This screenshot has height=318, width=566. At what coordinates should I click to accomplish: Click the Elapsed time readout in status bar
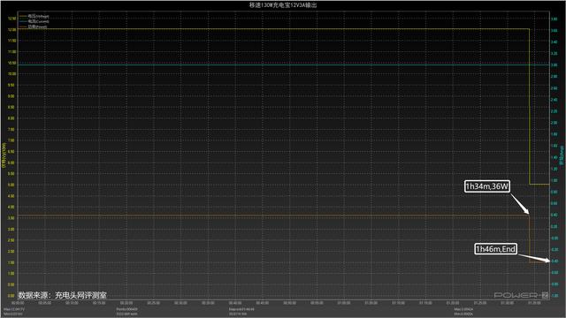click(241, 309)
